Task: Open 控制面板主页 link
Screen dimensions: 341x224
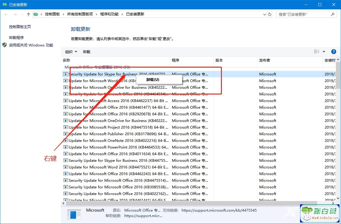Action: (20, 27)
